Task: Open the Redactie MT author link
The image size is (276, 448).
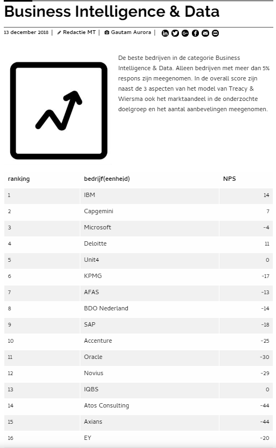Action: [x=79, y=32]
